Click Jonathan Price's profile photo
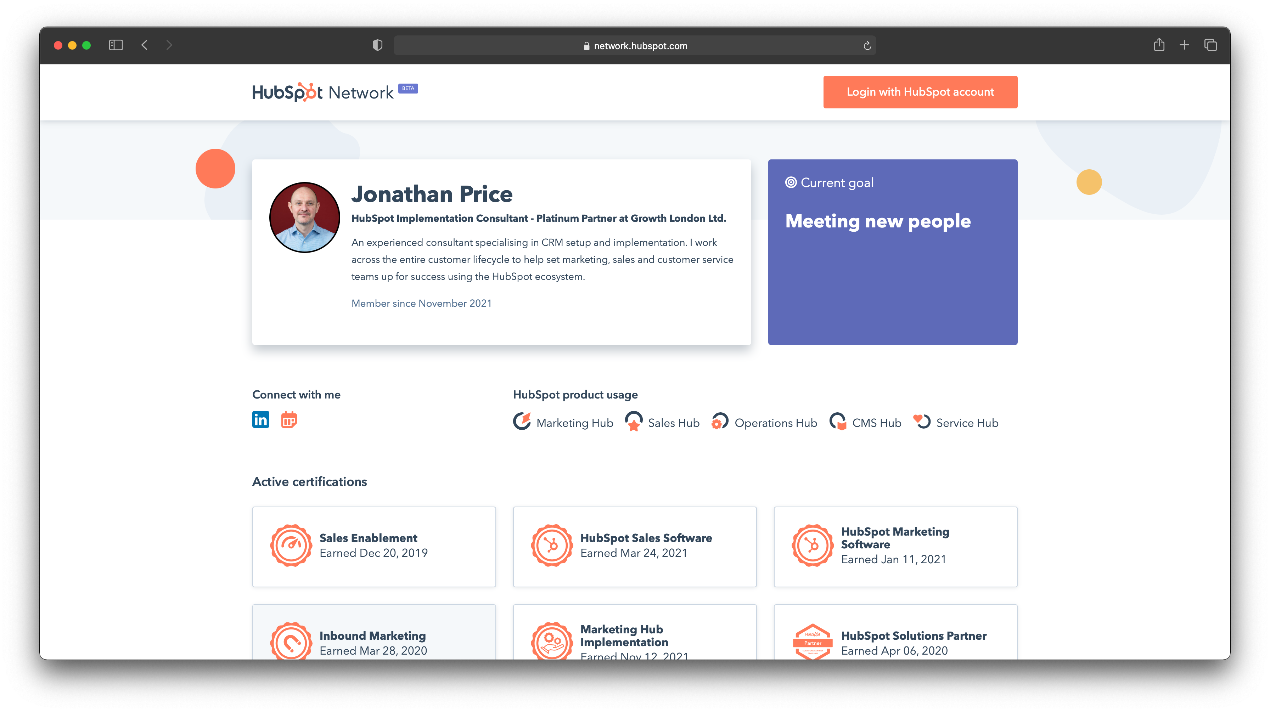 pyautogui.click(x=304, y=217)
